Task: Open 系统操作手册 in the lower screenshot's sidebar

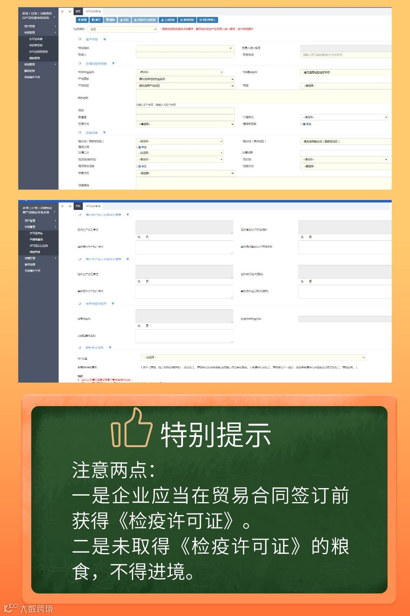Action: coord(32,271)
